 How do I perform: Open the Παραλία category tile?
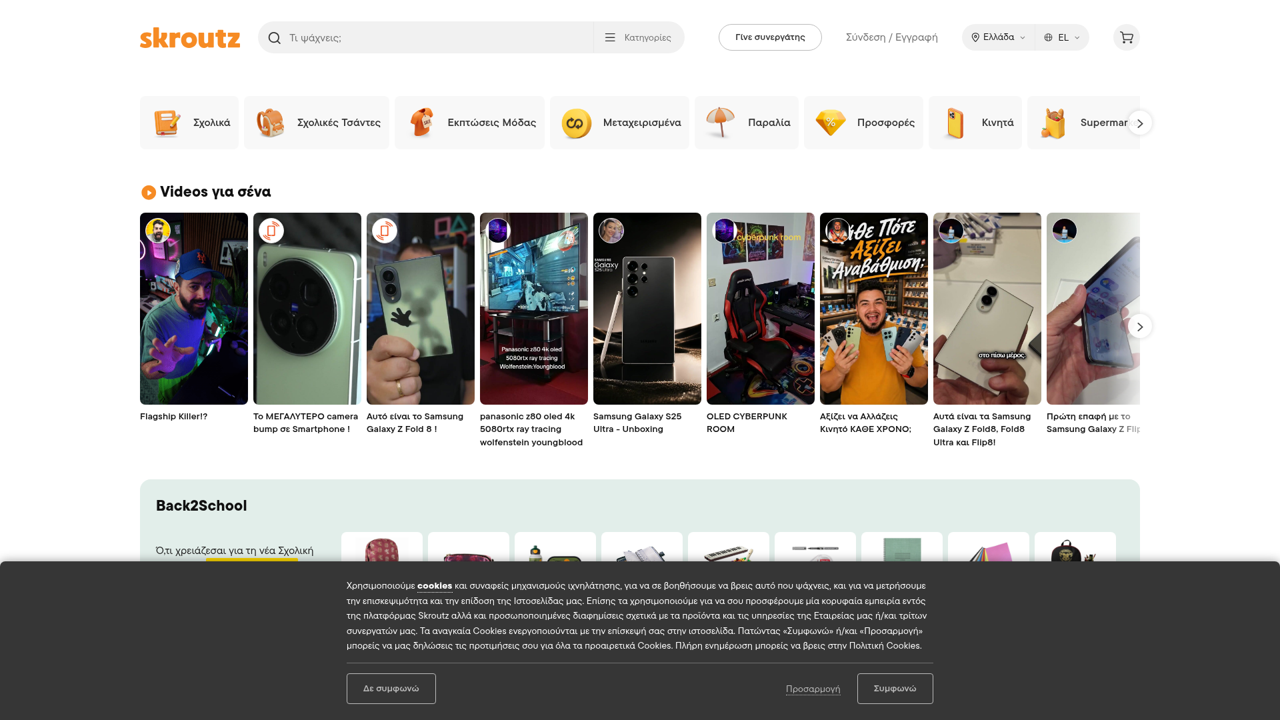coord(747,123)
